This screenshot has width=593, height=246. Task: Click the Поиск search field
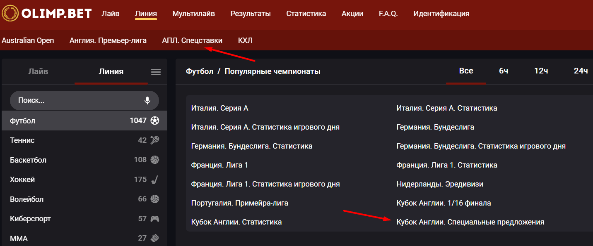84,100
